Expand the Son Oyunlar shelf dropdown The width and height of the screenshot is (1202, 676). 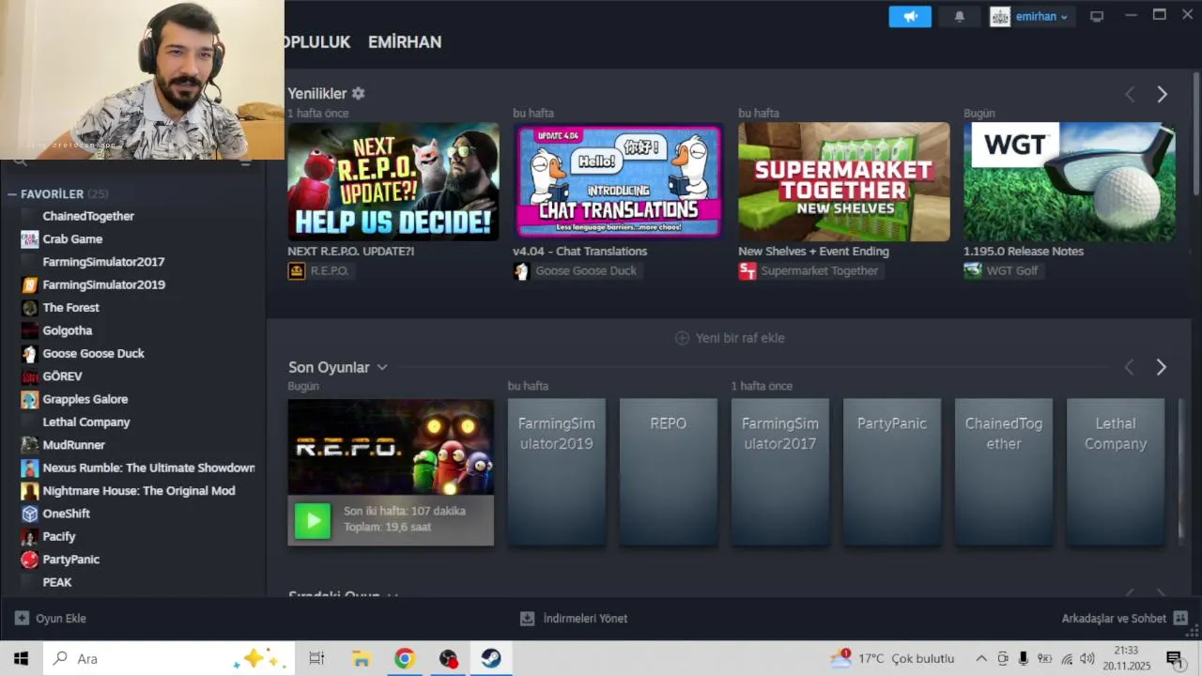[382, 367]
